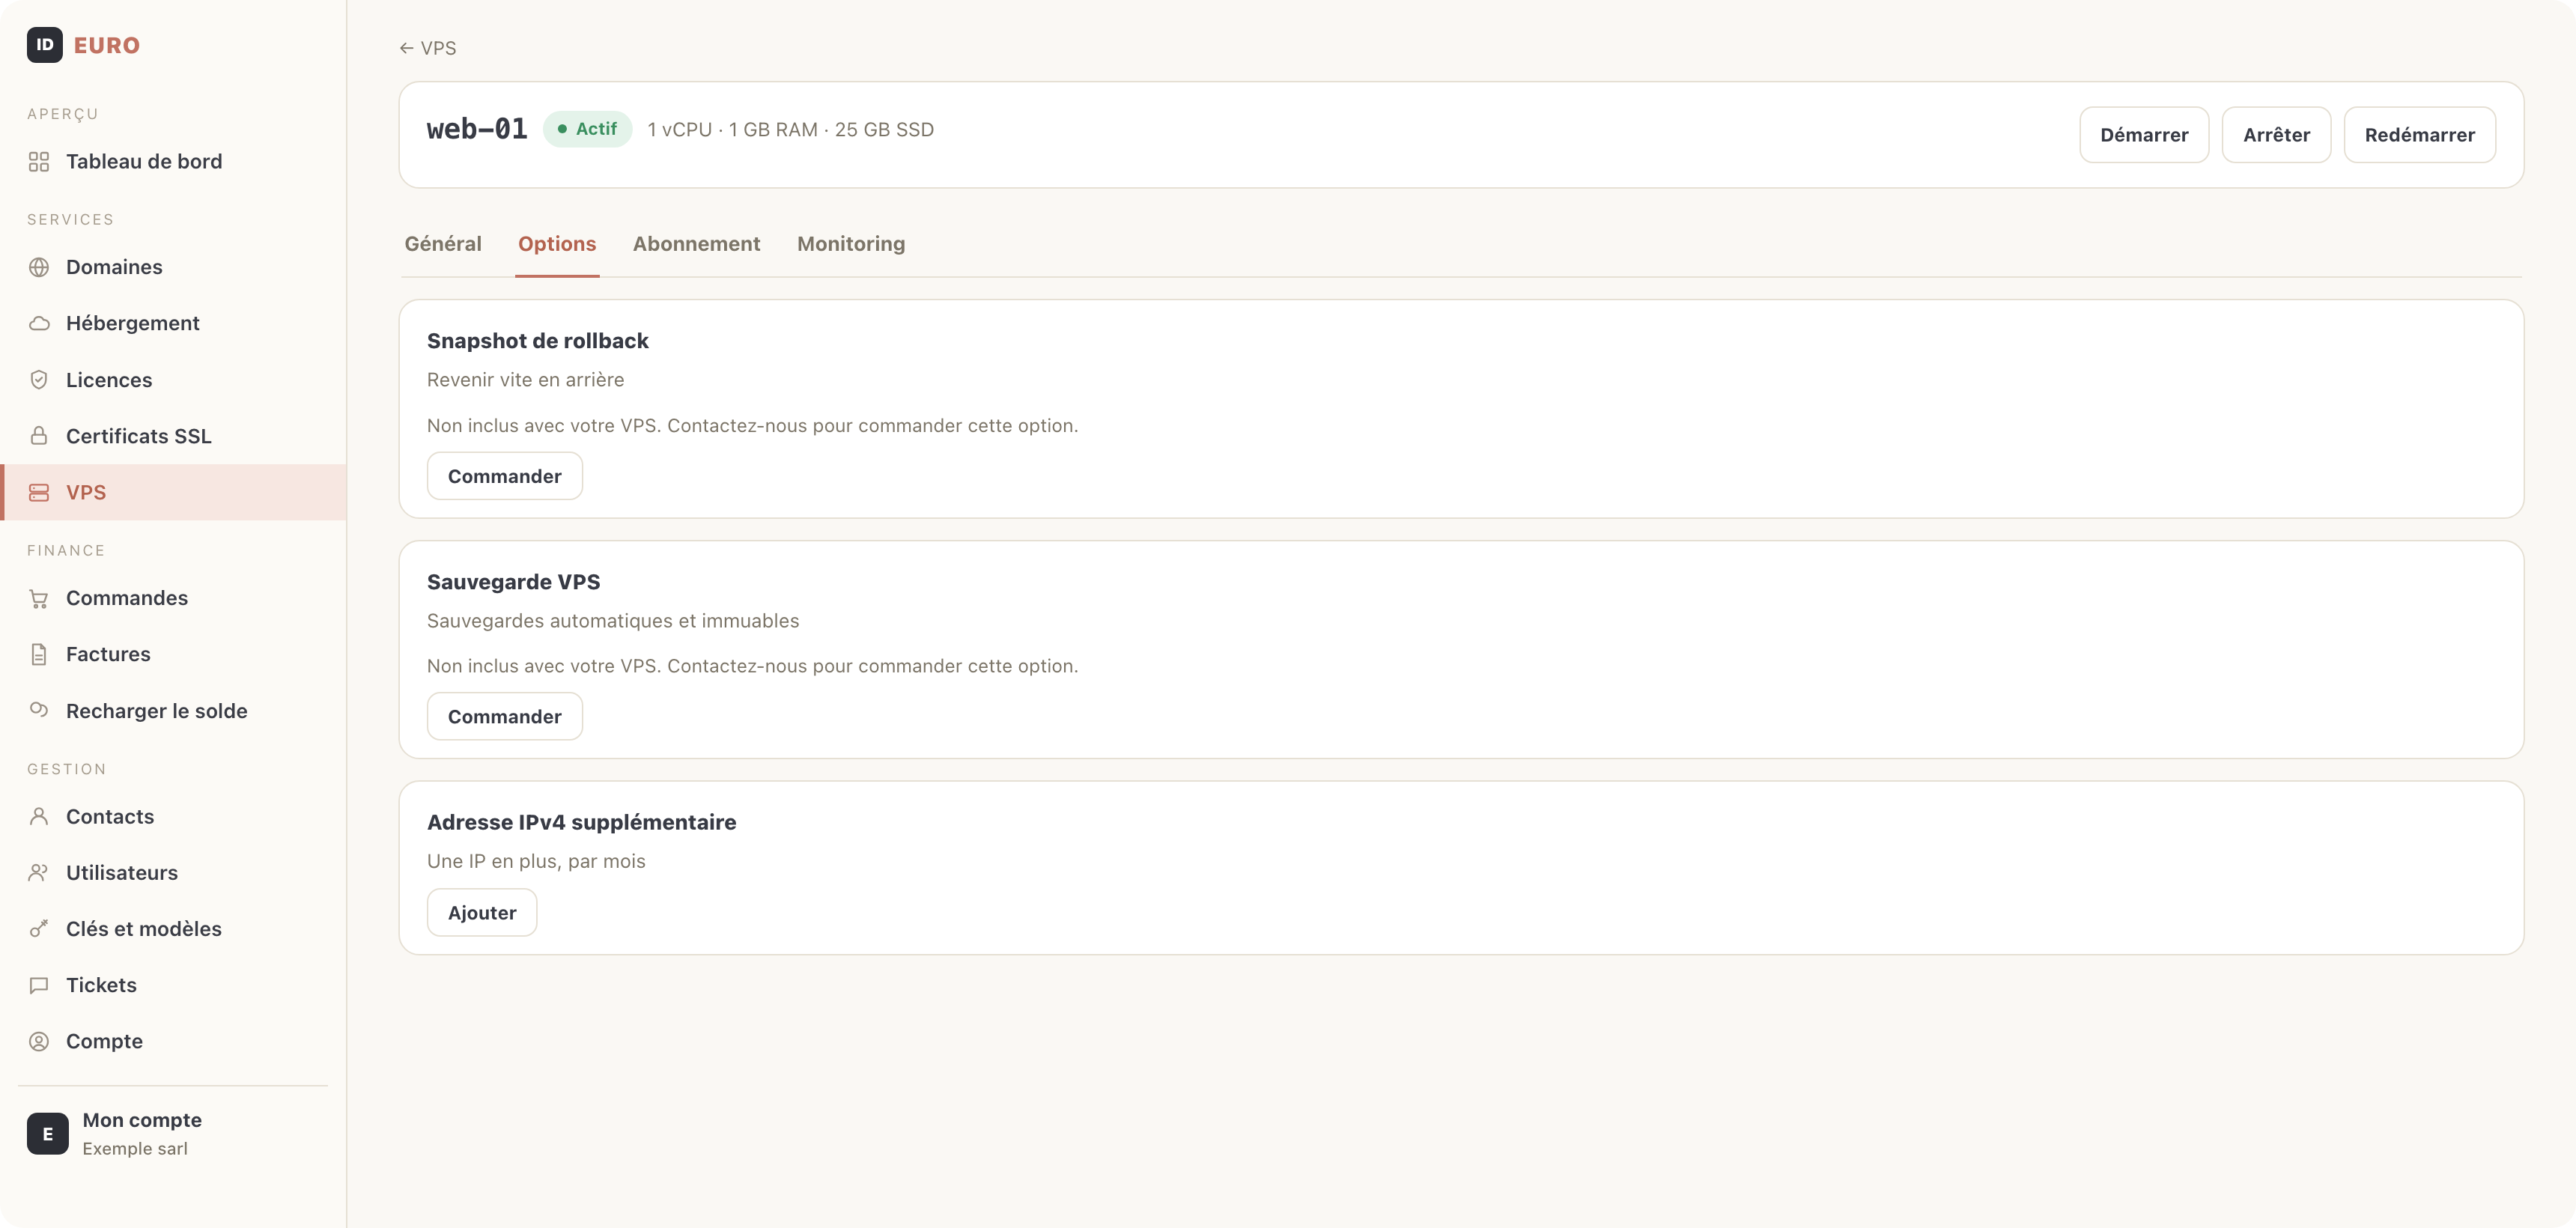Open Licences menu entry
2576x1228 pixels.
tap(173, 380)
